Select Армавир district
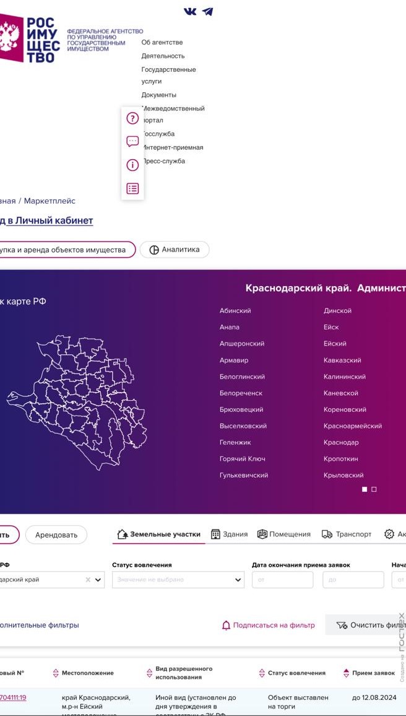The image size is (406, 716). pos(234,360)
